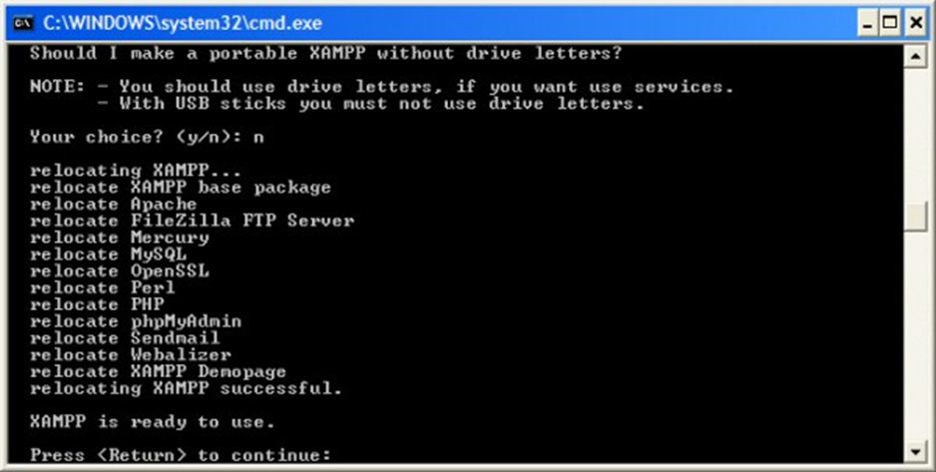Screen dimensions: 936x472
Task: Close the cmd.exe window
Action: [915, 23]
